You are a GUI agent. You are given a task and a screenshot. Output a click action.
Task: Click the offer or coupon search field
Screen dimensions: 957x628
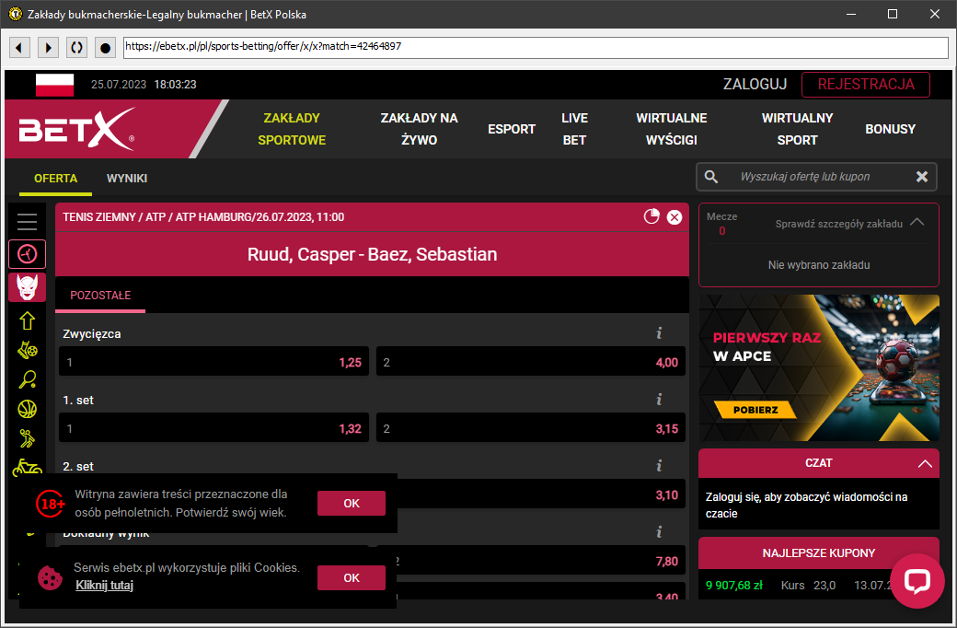point(817,177)
